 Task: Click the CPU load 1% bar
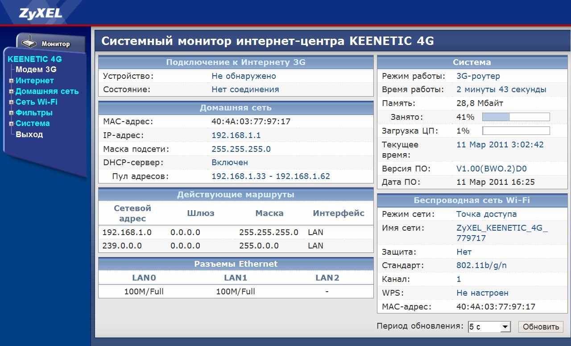(x=516, y=131)
